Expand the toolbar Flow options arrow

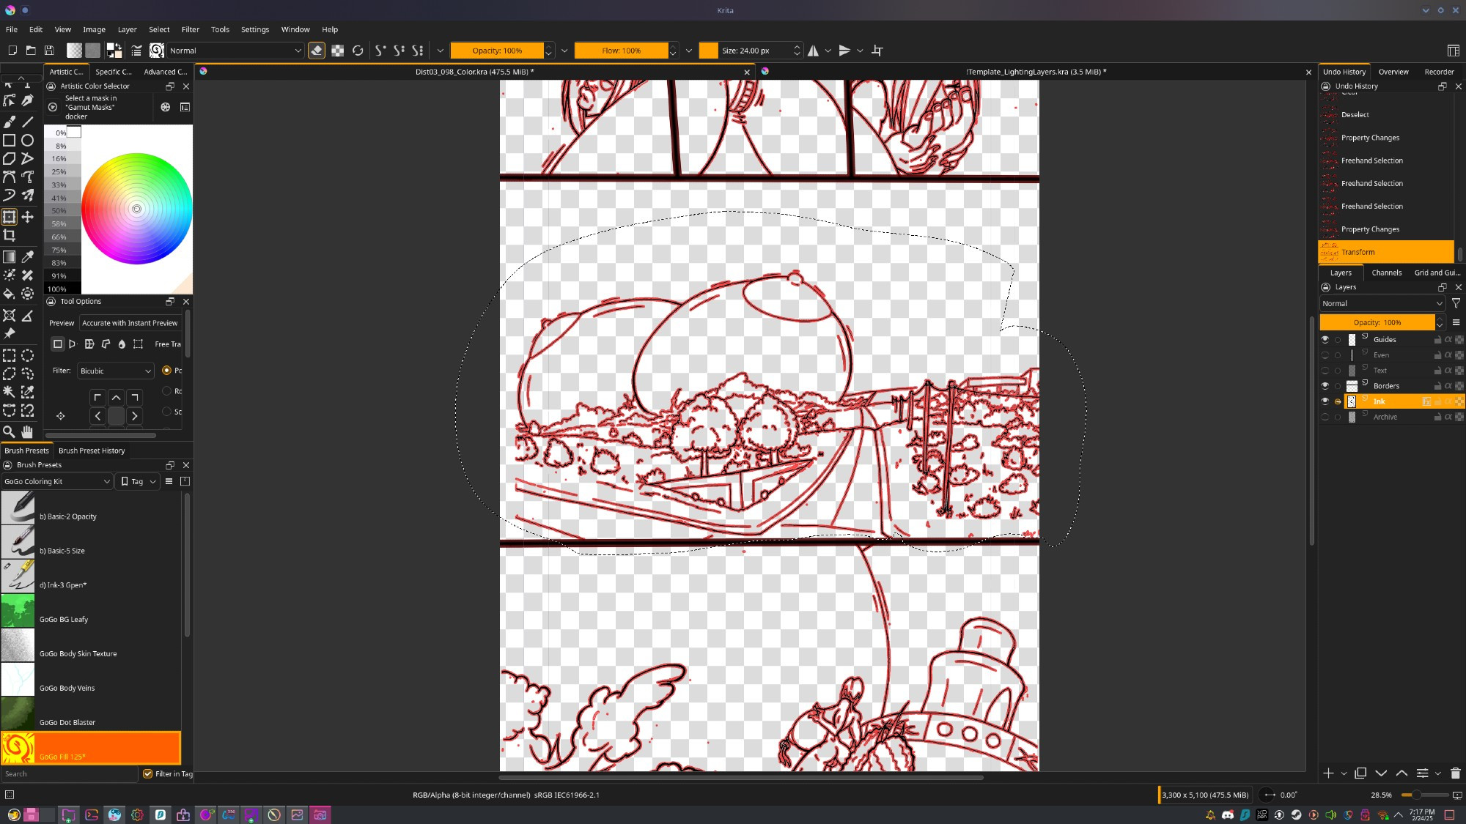click(688, 51)
